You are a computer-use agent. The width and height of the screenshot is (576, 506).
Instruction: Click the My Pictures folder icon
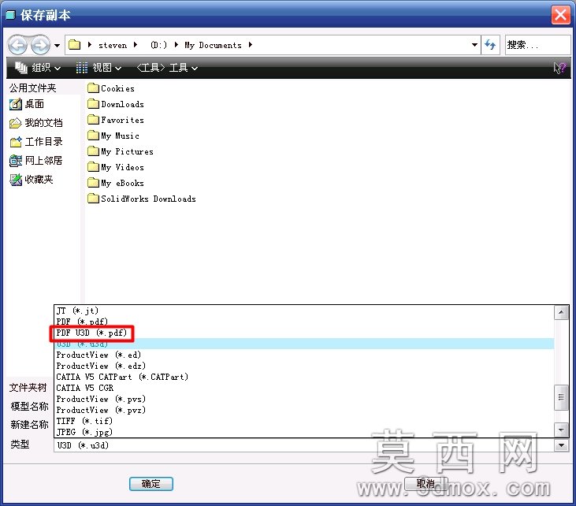click(x=93, y=151)
